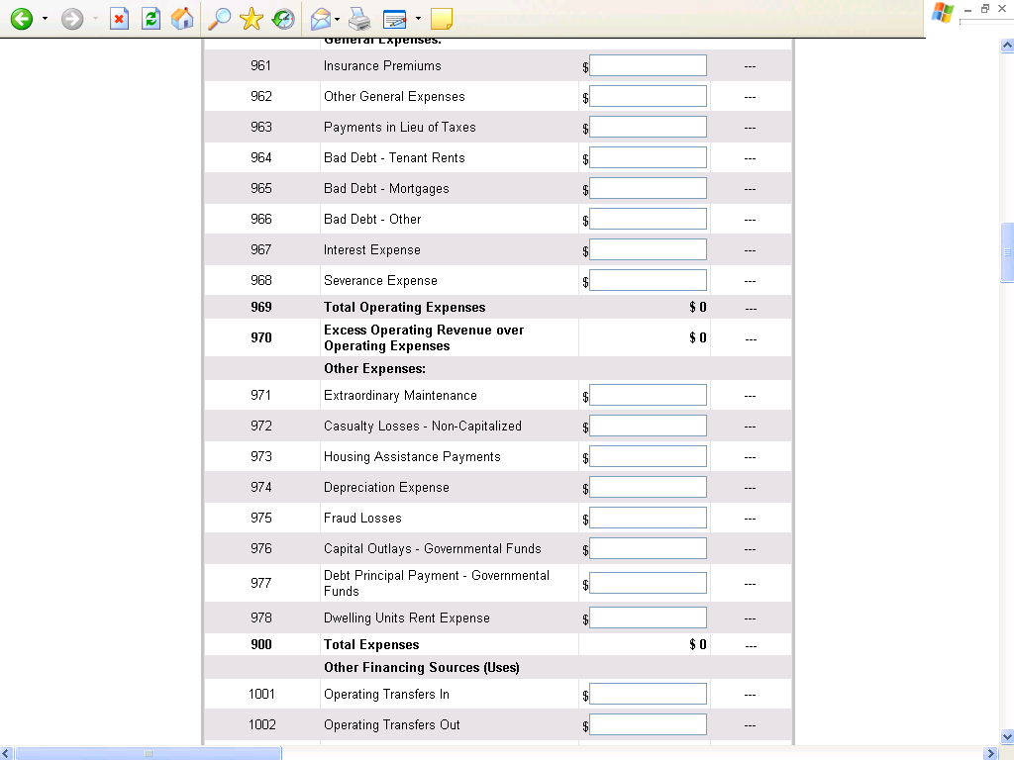Click the Debt Principal Payment field
This screenshot has width=1014, height=760.
(648, 583)
